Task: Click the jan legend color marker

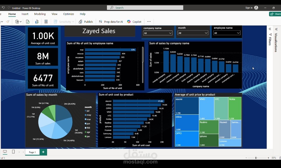Action: click(86, 136)
